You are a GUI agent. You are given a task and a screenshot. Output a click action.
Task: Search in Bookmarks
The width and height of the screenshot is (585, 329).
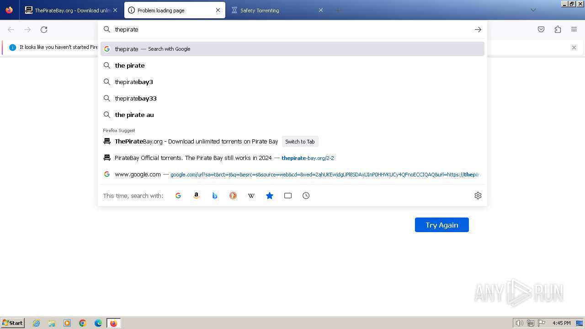(x=270, y=196)
